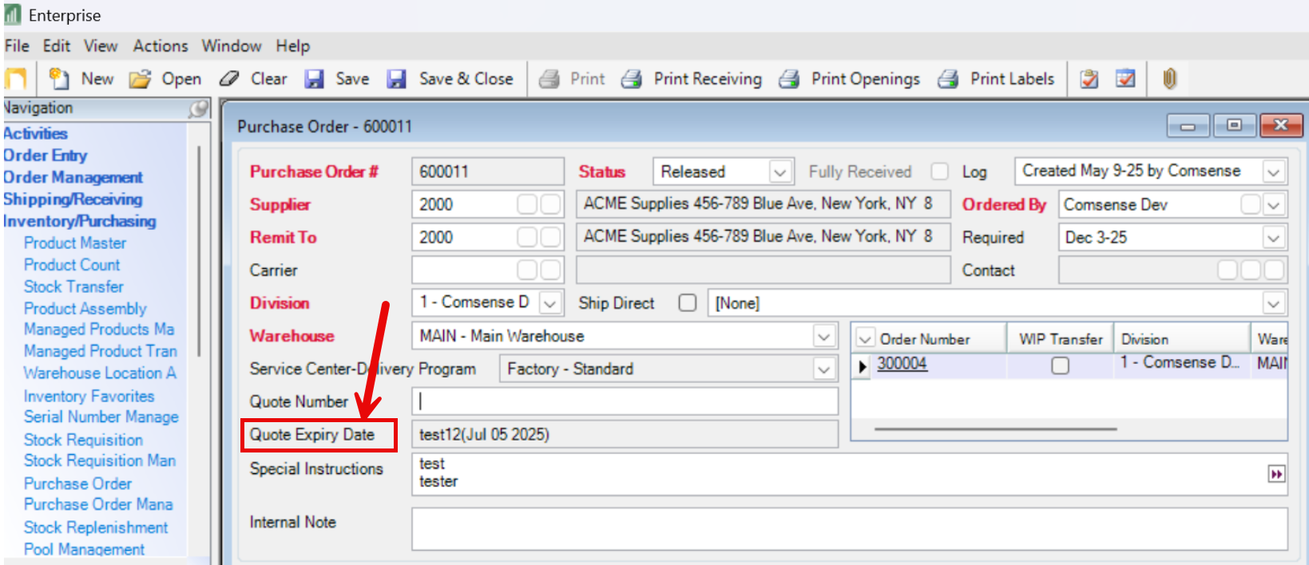The height and width of the screenshot is (565, 1309).
Task: Click the Print Receiving printer icon
Action: (632, 78)
